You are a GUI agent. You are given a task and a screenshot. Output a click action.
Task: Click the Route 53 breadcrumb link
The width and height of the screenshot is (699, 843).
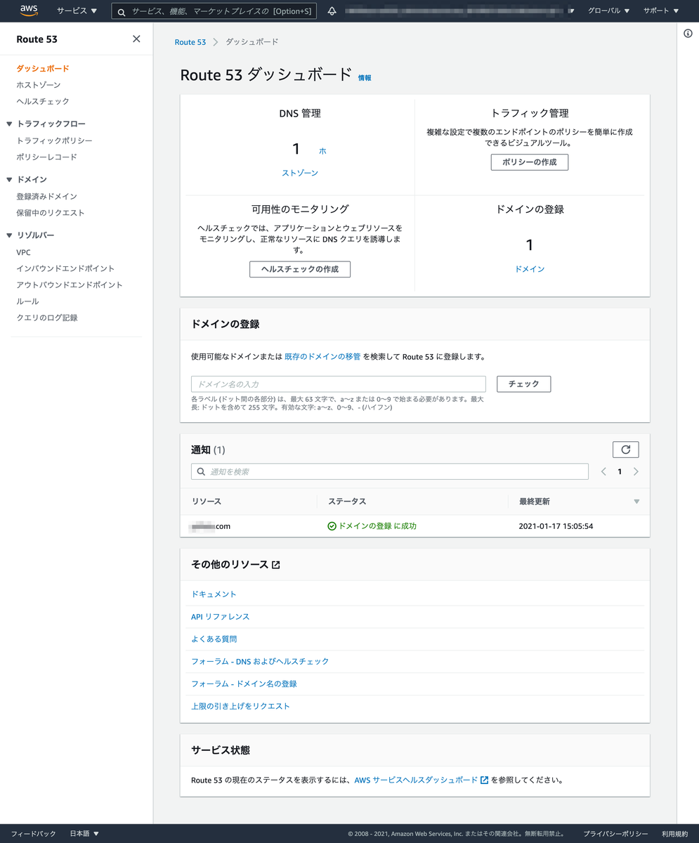190,42
